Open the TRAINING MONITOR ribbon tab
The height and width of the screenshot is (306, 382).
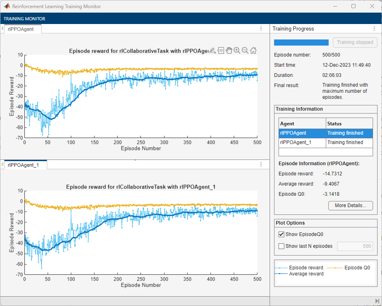(x=24, y=19)
